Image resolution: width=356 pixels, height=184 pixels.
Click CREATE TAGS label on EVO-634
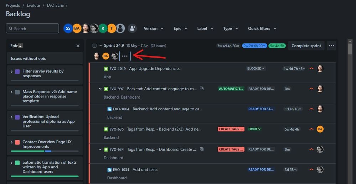pos(231,149)
